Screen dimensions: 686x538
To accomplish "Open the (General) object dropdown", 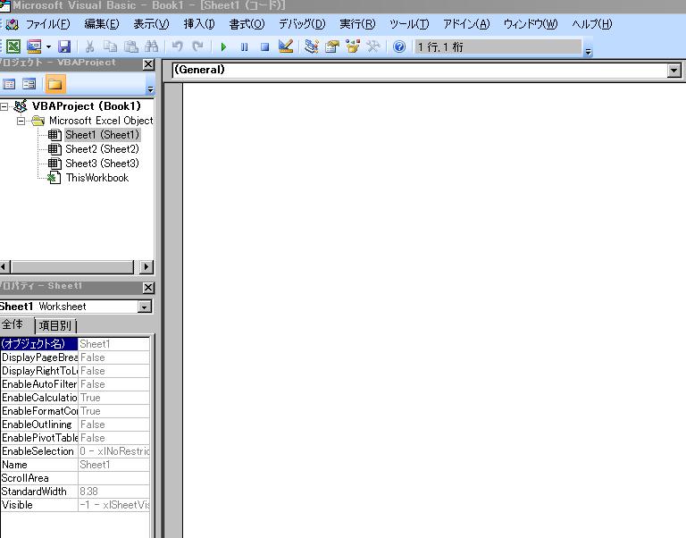I will click(674, 70).
